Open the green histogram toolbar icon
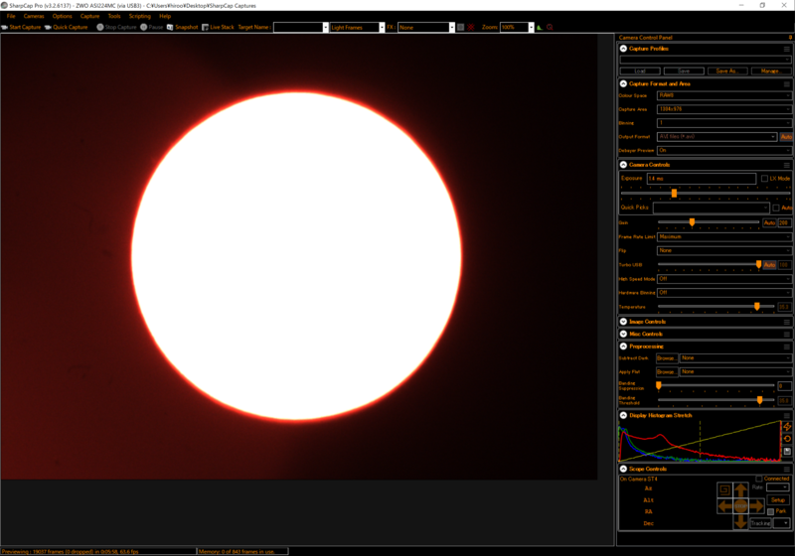Viewport: 795px width, 556px height. pos(540,28)
